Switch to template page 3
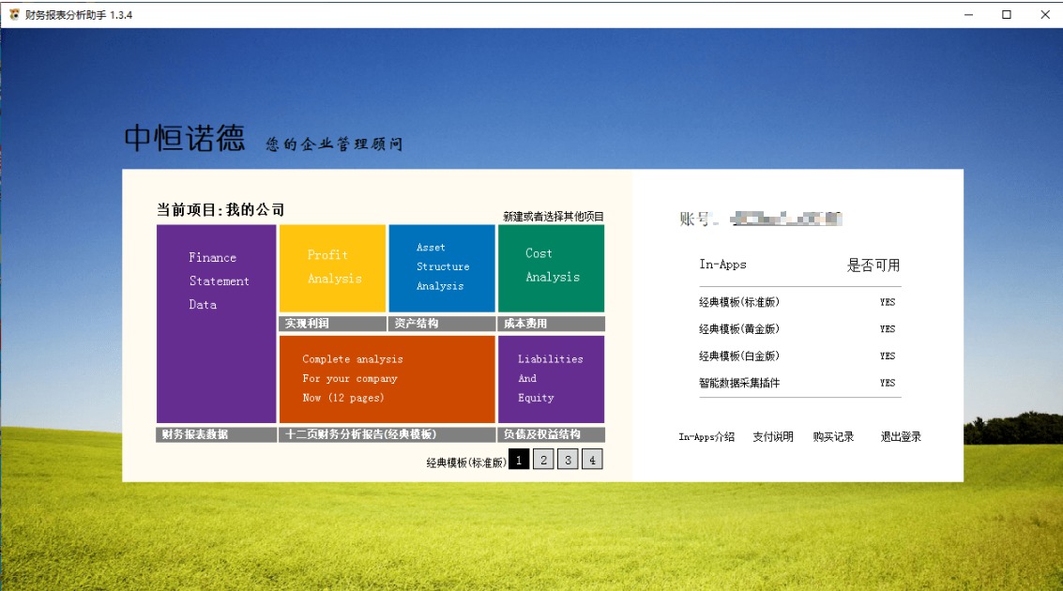 [569, 461]
